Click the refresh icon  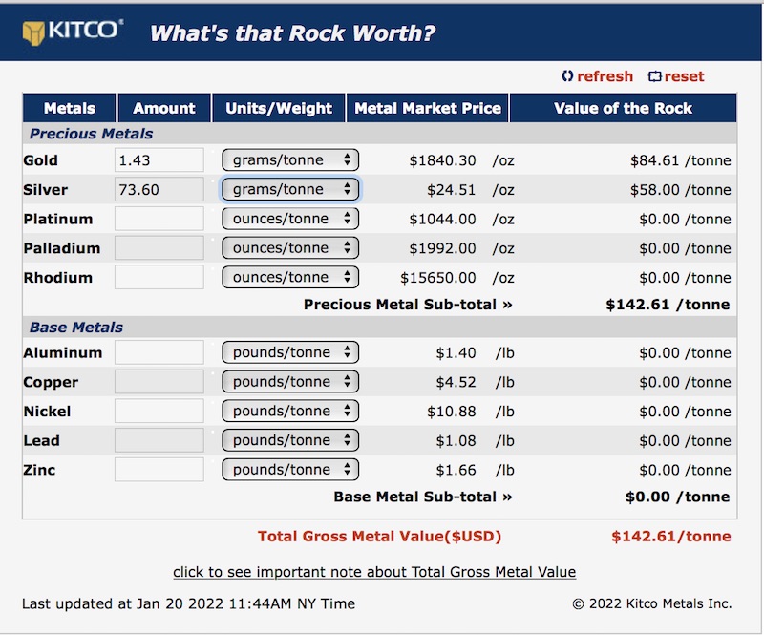click(567, 76)
